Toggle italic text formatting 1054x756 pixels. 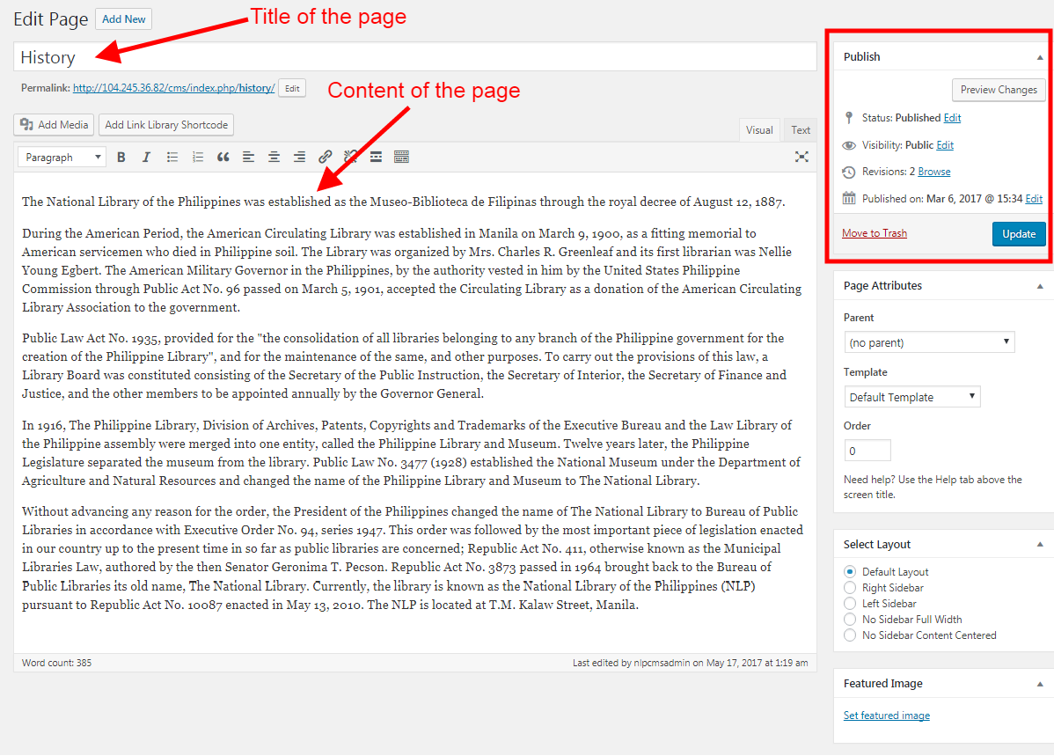(146, 158)
